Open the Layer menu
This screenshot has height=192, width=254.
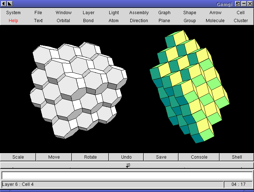click(89, 13)
